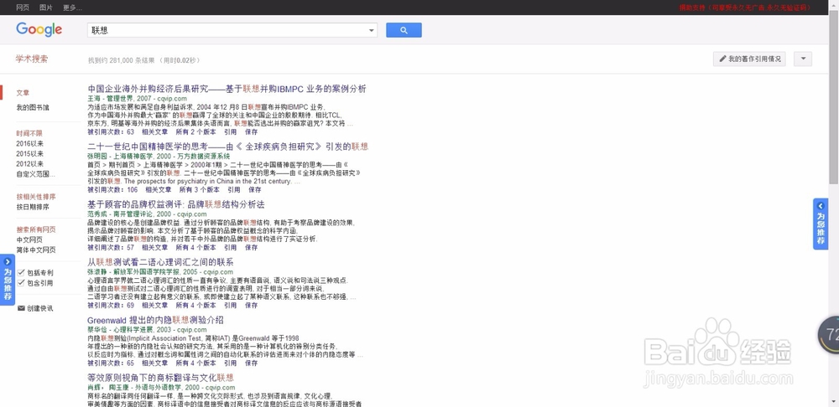Open result 二十一世纪中国精神医学的思考
839x407 pixels.
pyautogui.click(x=228, y=147)
